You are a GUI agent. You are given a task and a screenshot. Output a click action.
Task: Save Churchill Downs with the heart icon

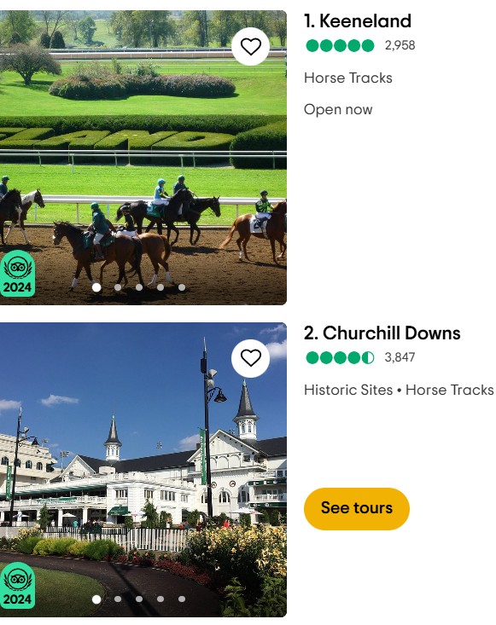(x=251, y=358)
